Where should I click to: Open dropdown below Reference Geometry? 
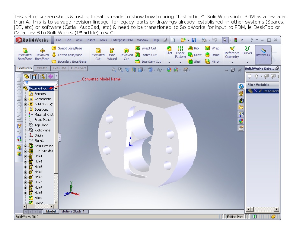232,62
